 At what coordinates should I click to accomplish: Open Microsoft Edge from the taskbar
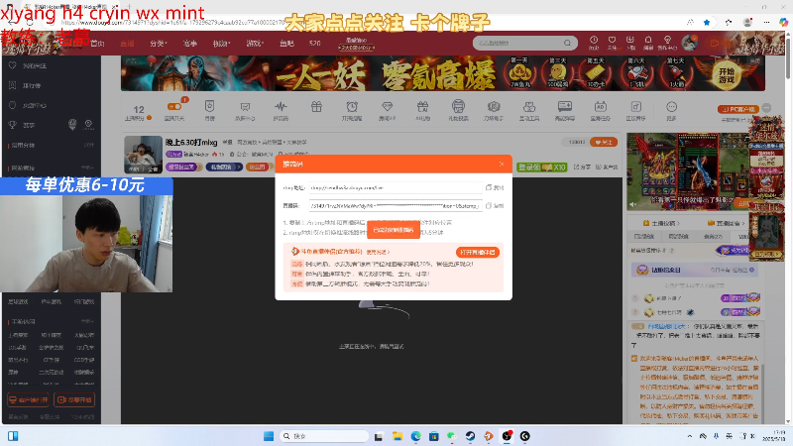click(415, 436)
